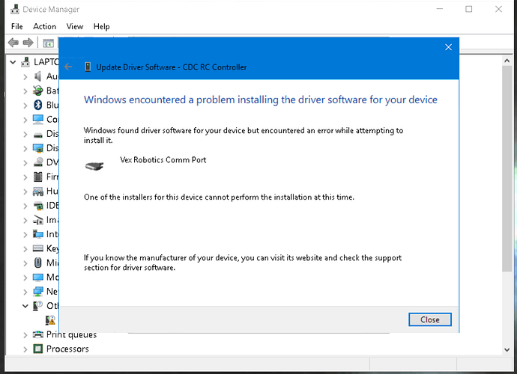Screen dimensions: 517x374
Task: Click the toolbar Back arrow in Device Manager
Action: click(13, 43)
